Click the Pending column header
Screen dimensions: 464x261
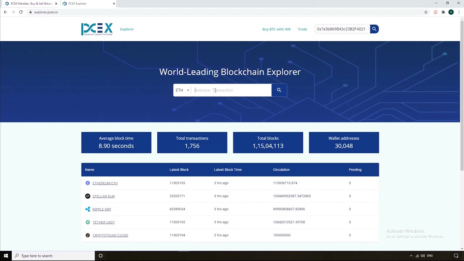click(x=355, y=170)
